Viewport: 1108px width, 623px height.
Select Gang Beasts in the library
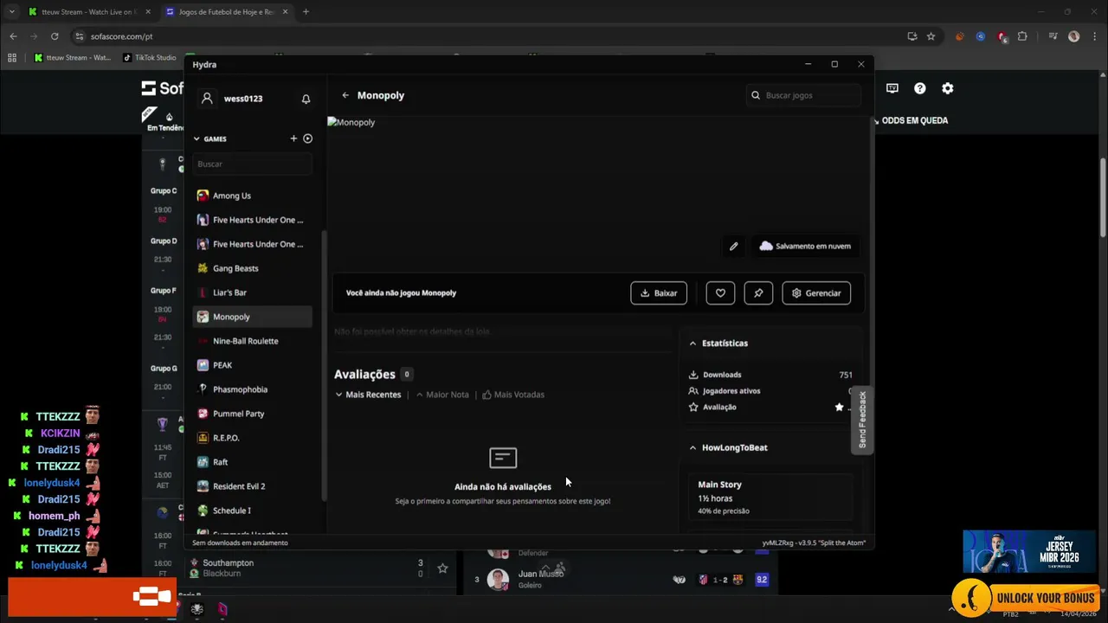click(252, 268)
